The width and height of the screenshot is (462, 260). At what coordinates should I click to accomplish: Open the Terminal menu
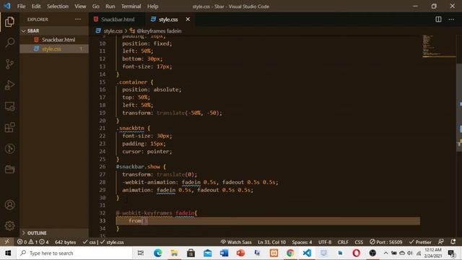(x=131, y=6)
